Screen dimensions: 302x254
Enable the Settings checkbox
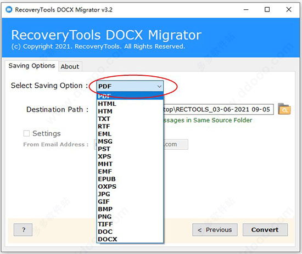click(x=26, y=133)
